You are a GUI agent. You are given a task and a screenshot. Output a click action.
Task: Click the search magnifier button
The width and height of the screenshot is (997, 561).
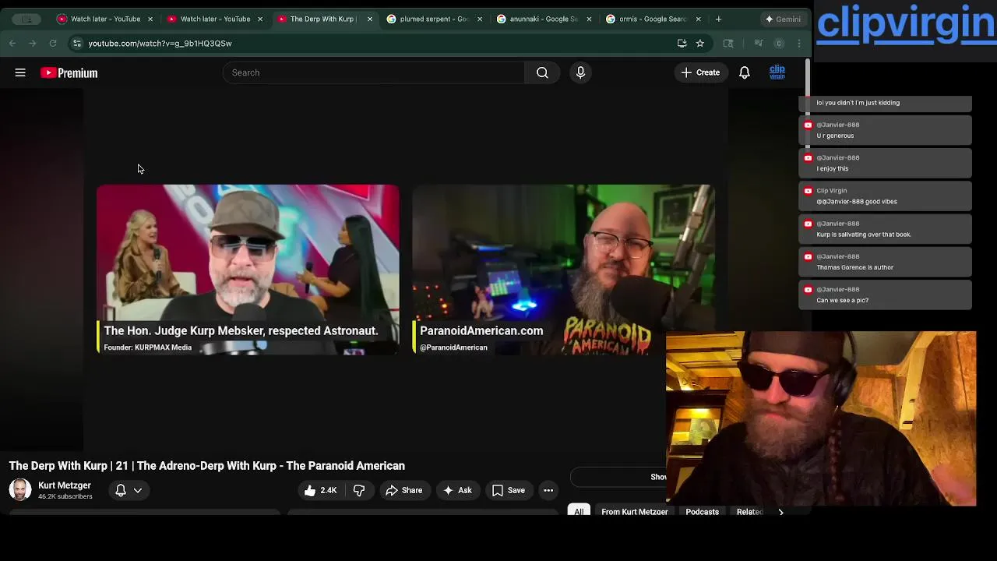click(542, 72)
